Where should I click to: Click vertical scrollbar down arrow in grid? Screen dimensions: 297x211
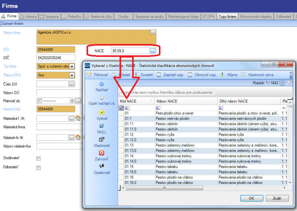pos(290,182)
